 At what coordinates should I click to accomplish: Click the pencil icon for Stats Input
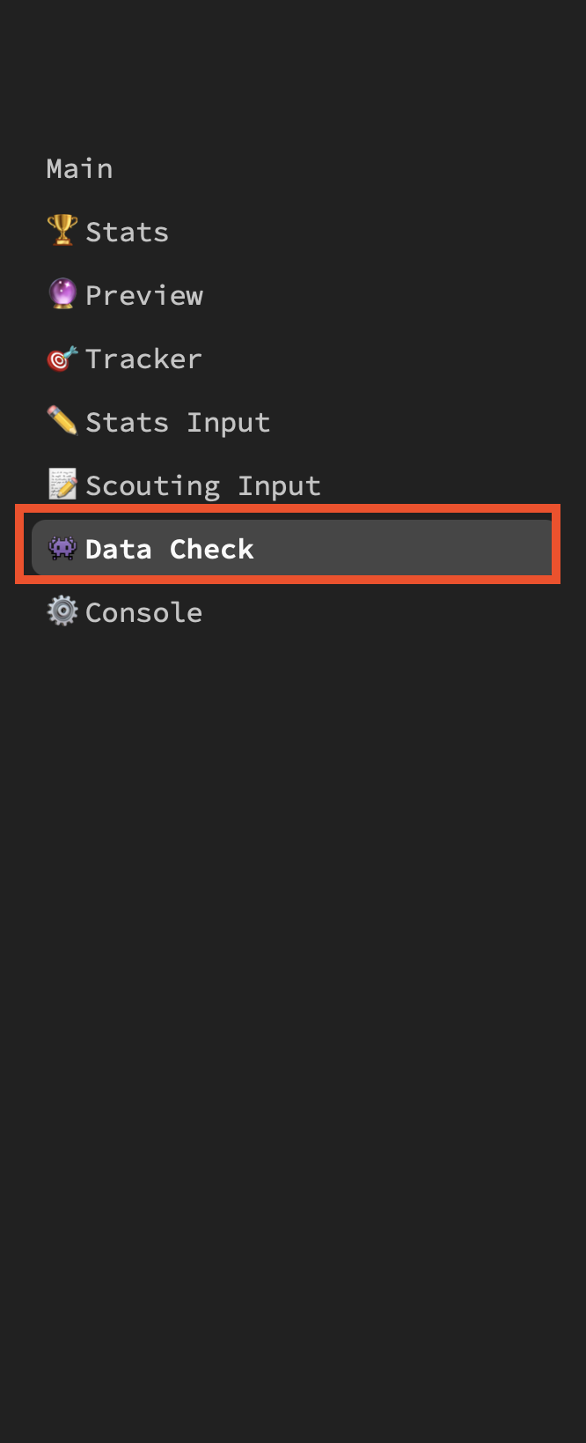click(62, 421)
